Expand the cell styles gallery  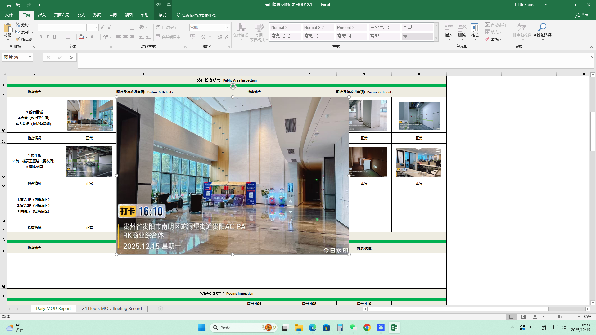point(436,38)
